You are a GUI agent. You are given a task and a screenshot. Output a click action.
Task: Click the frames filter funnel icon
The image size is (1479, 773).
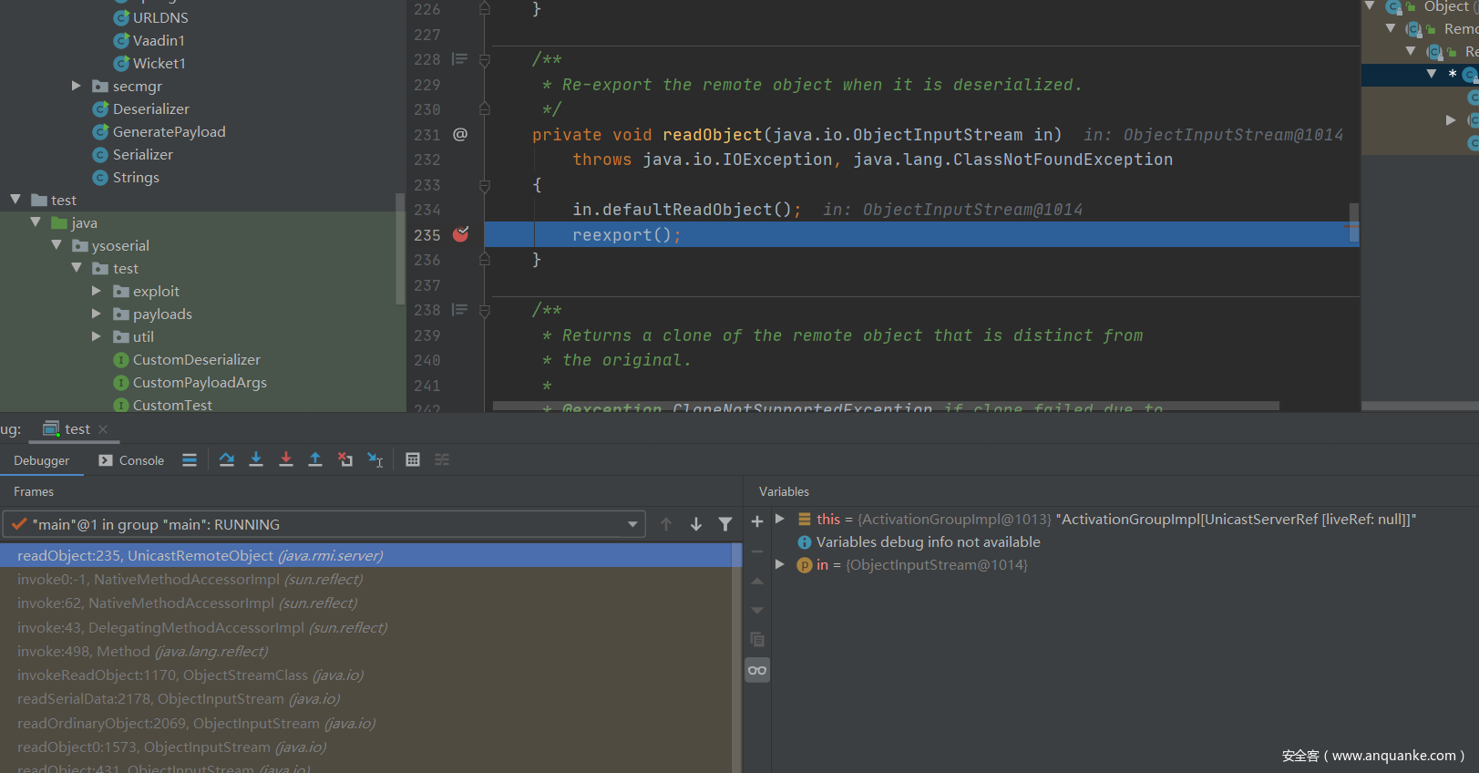(725, 524)
